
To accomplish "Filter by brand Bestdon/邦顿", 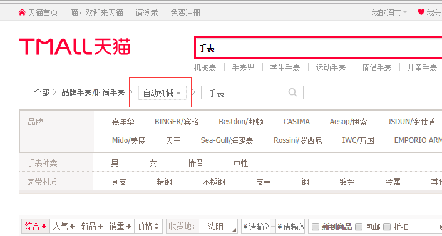I will click(241, 122).
